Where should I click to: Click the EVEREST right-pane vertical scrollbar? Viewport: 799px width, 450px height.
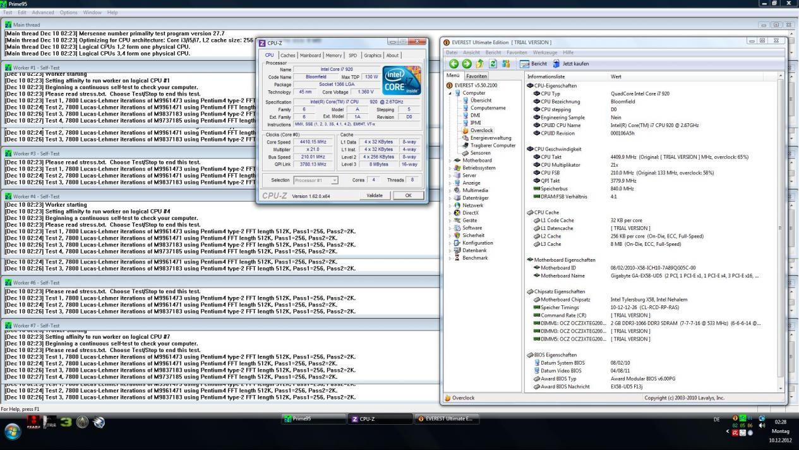[781, 232]
